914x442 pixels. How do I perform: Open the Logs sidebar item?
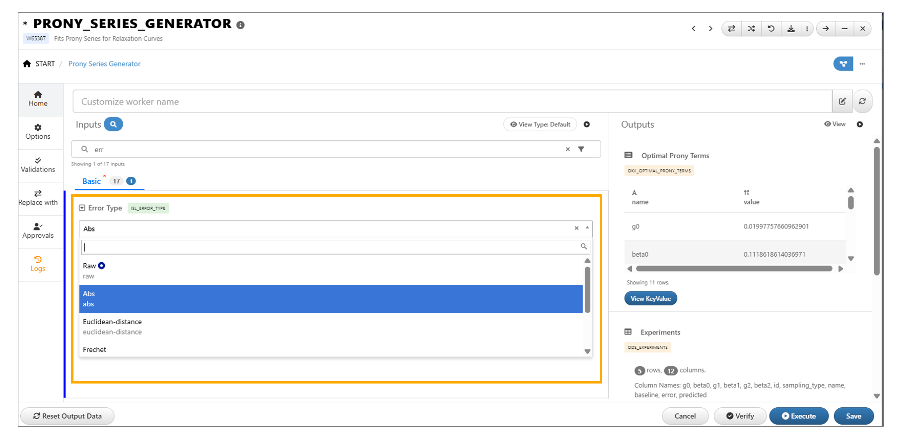38,264
